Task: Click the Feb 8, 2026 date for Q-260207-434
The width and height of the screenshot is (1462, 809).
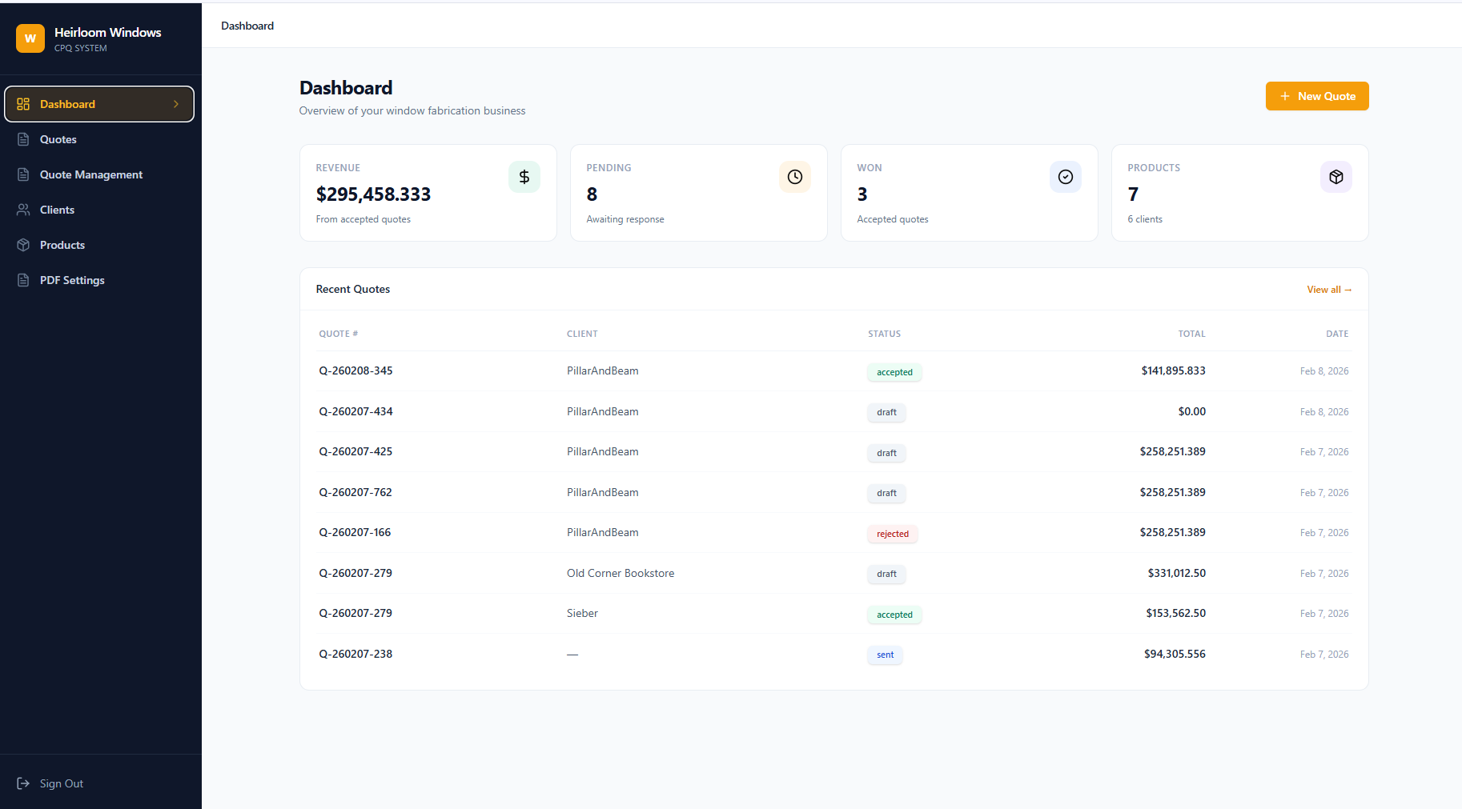Action: tap(1324, 411)
